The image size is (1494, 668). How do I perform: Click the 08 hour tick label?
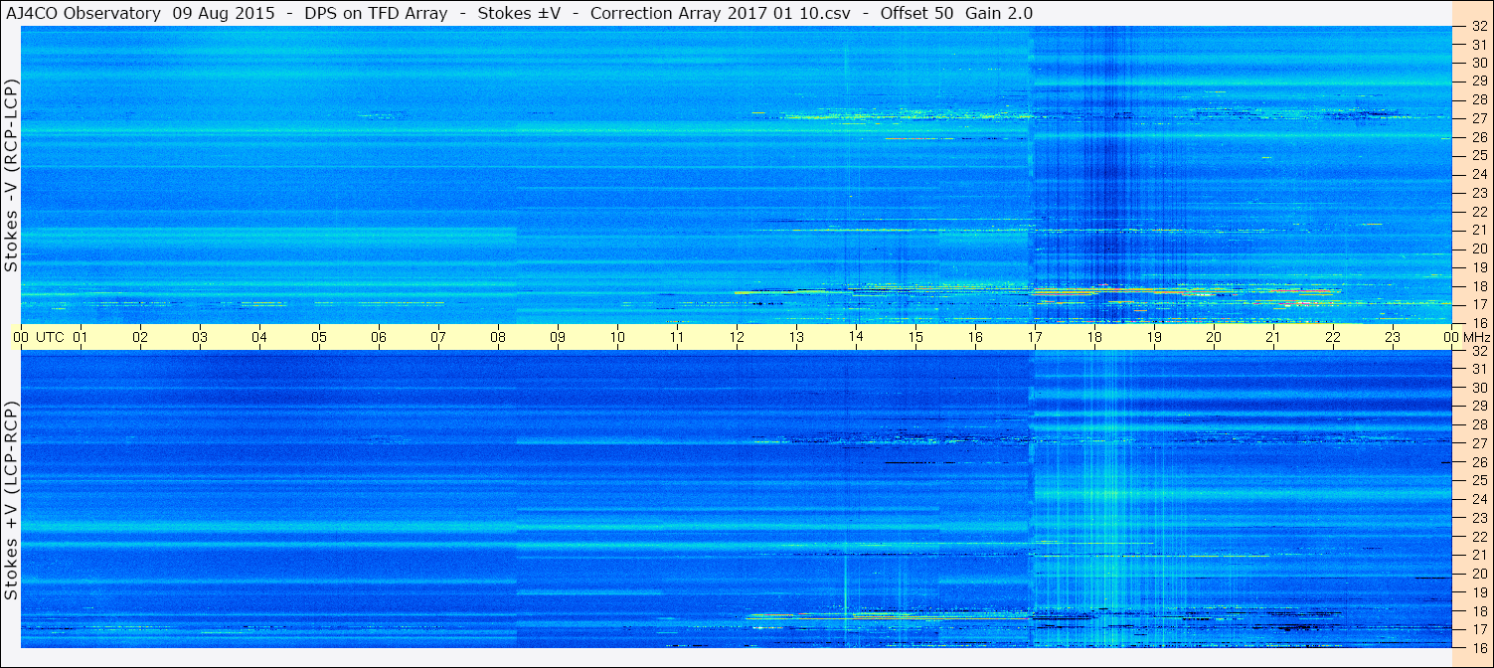coord(498,337)
